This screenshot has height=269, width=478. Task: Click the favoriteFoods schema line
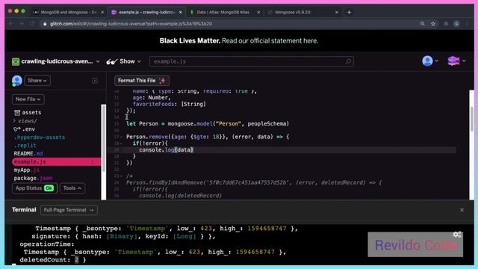click(x=170, y=105)
